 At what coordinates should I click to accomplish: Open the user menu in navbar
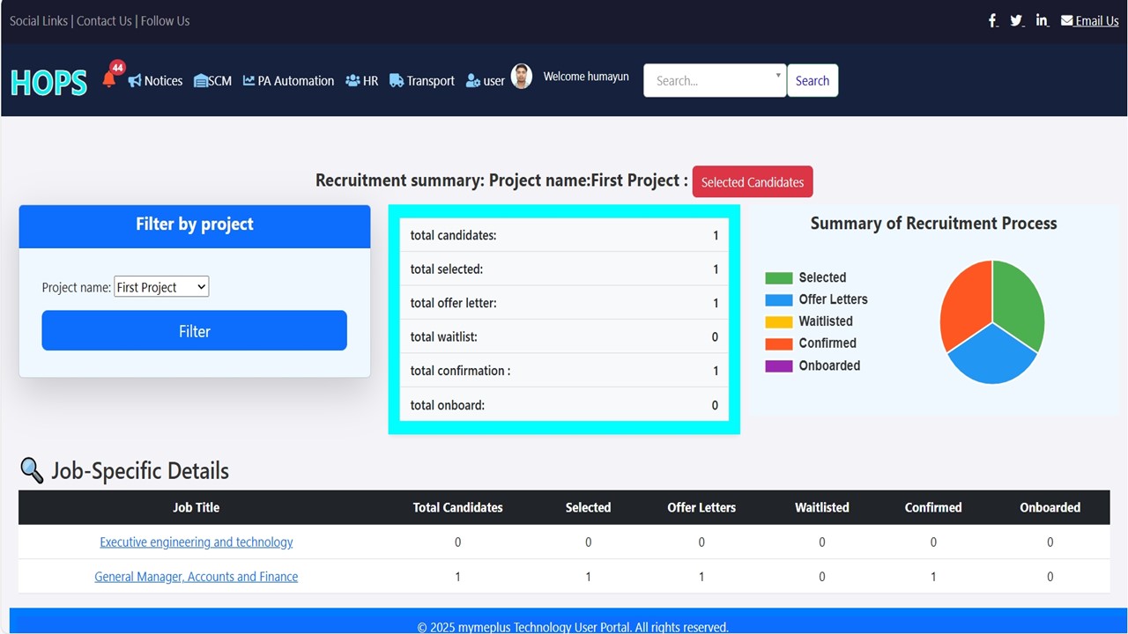pyautogui.click(x=486, y=81)
